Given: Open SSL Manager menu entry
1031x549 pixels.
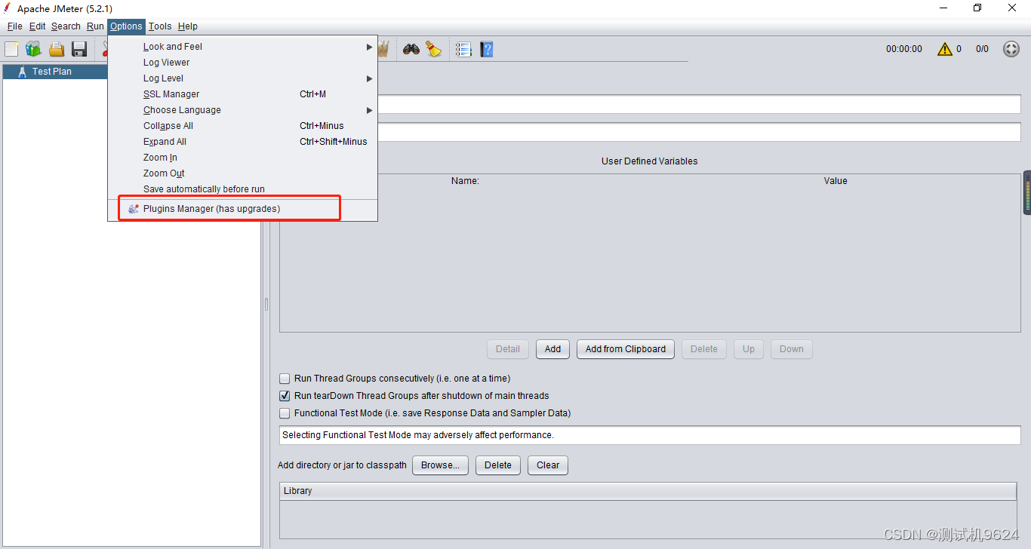Looking at the screenshot, I should point(242,94).
